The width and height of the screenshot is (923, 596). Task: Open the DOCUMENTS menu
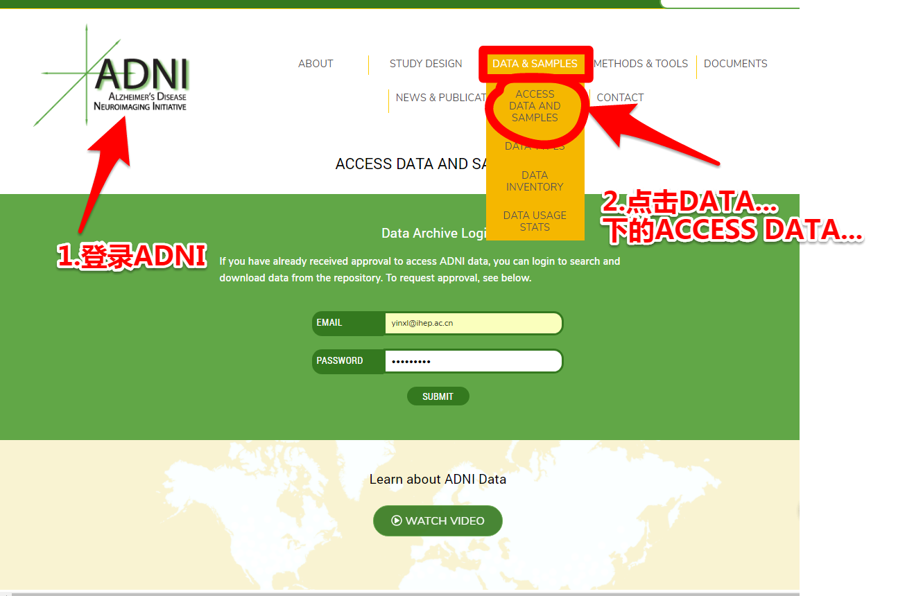click(x=735, y=63)
